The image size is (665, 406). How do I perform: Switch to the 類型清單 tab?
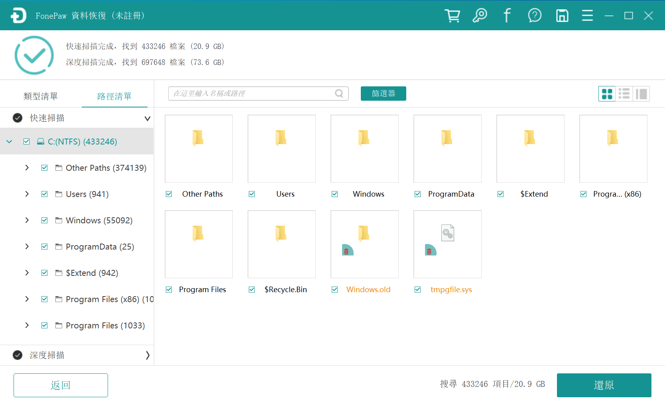(40, 96)
